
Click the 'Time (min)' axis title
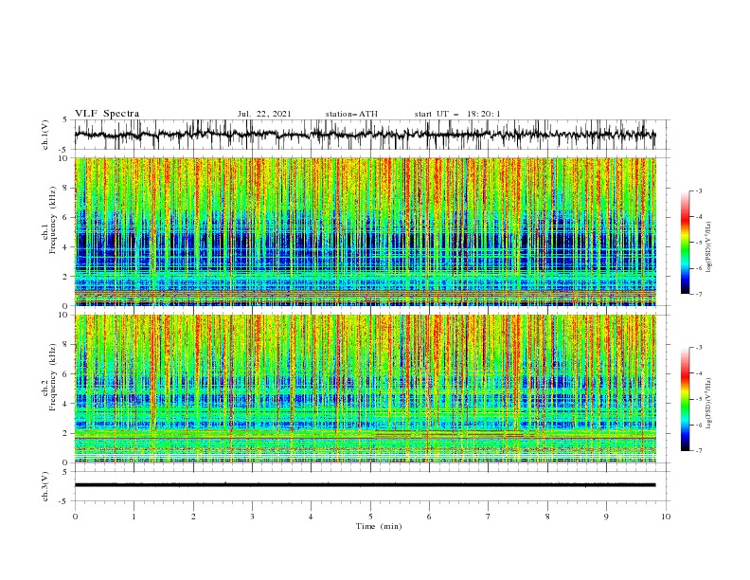(x=379, y=526)
